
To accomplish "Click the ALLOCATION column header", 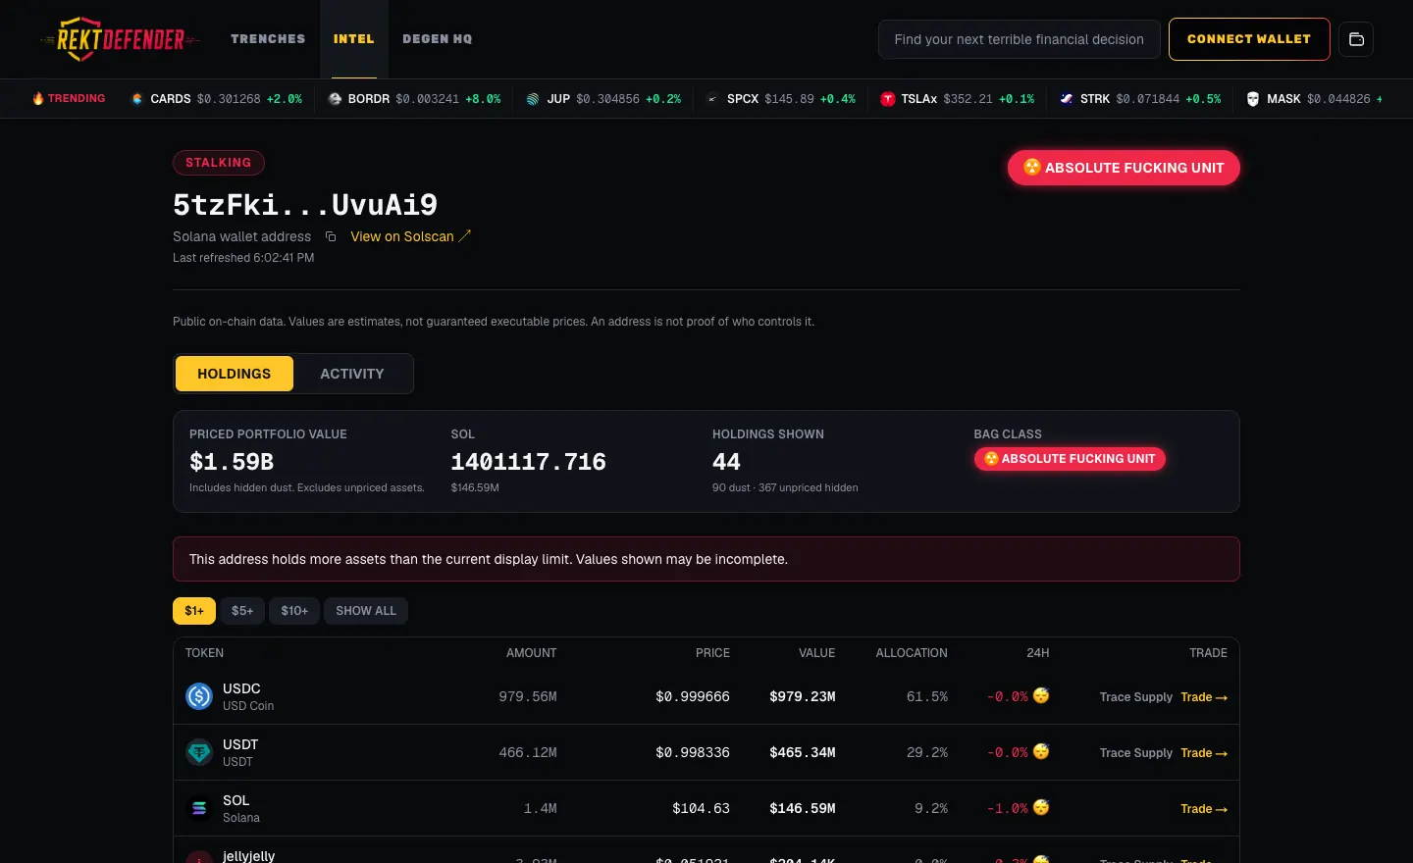I will (x=912, y=653).
